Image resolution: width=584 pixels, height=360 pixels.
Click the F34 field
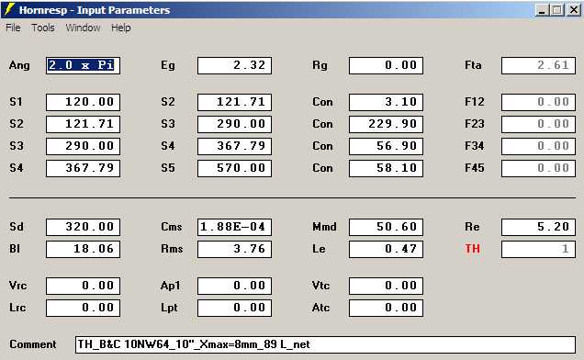coord(538,146)
